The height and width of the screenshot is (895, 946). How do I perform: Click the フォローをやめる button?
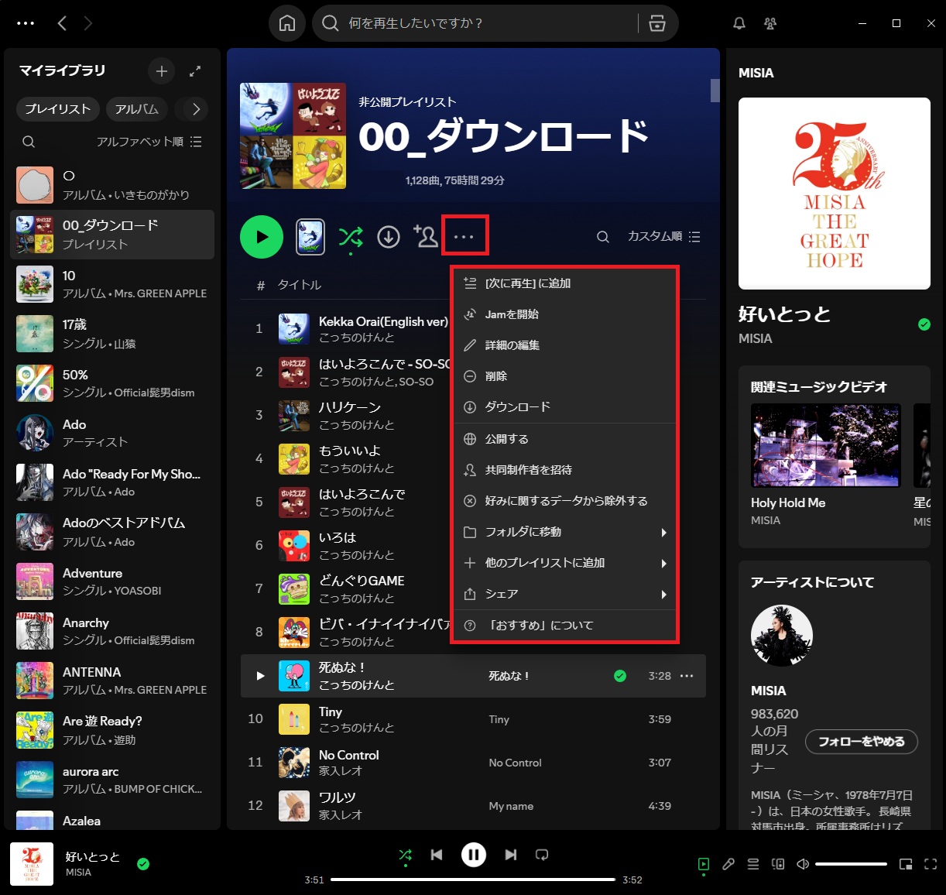(x=862, y=742)
